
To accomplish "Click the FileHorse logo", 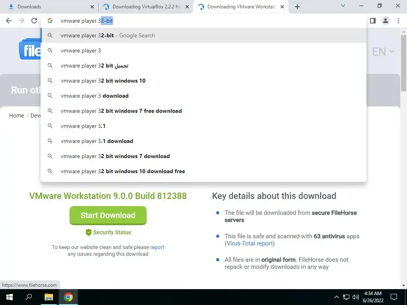I will pyautogui.click(x=30, y=49).
